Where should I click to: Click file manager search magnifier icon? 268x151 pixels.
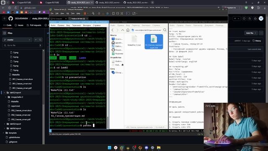165,30
